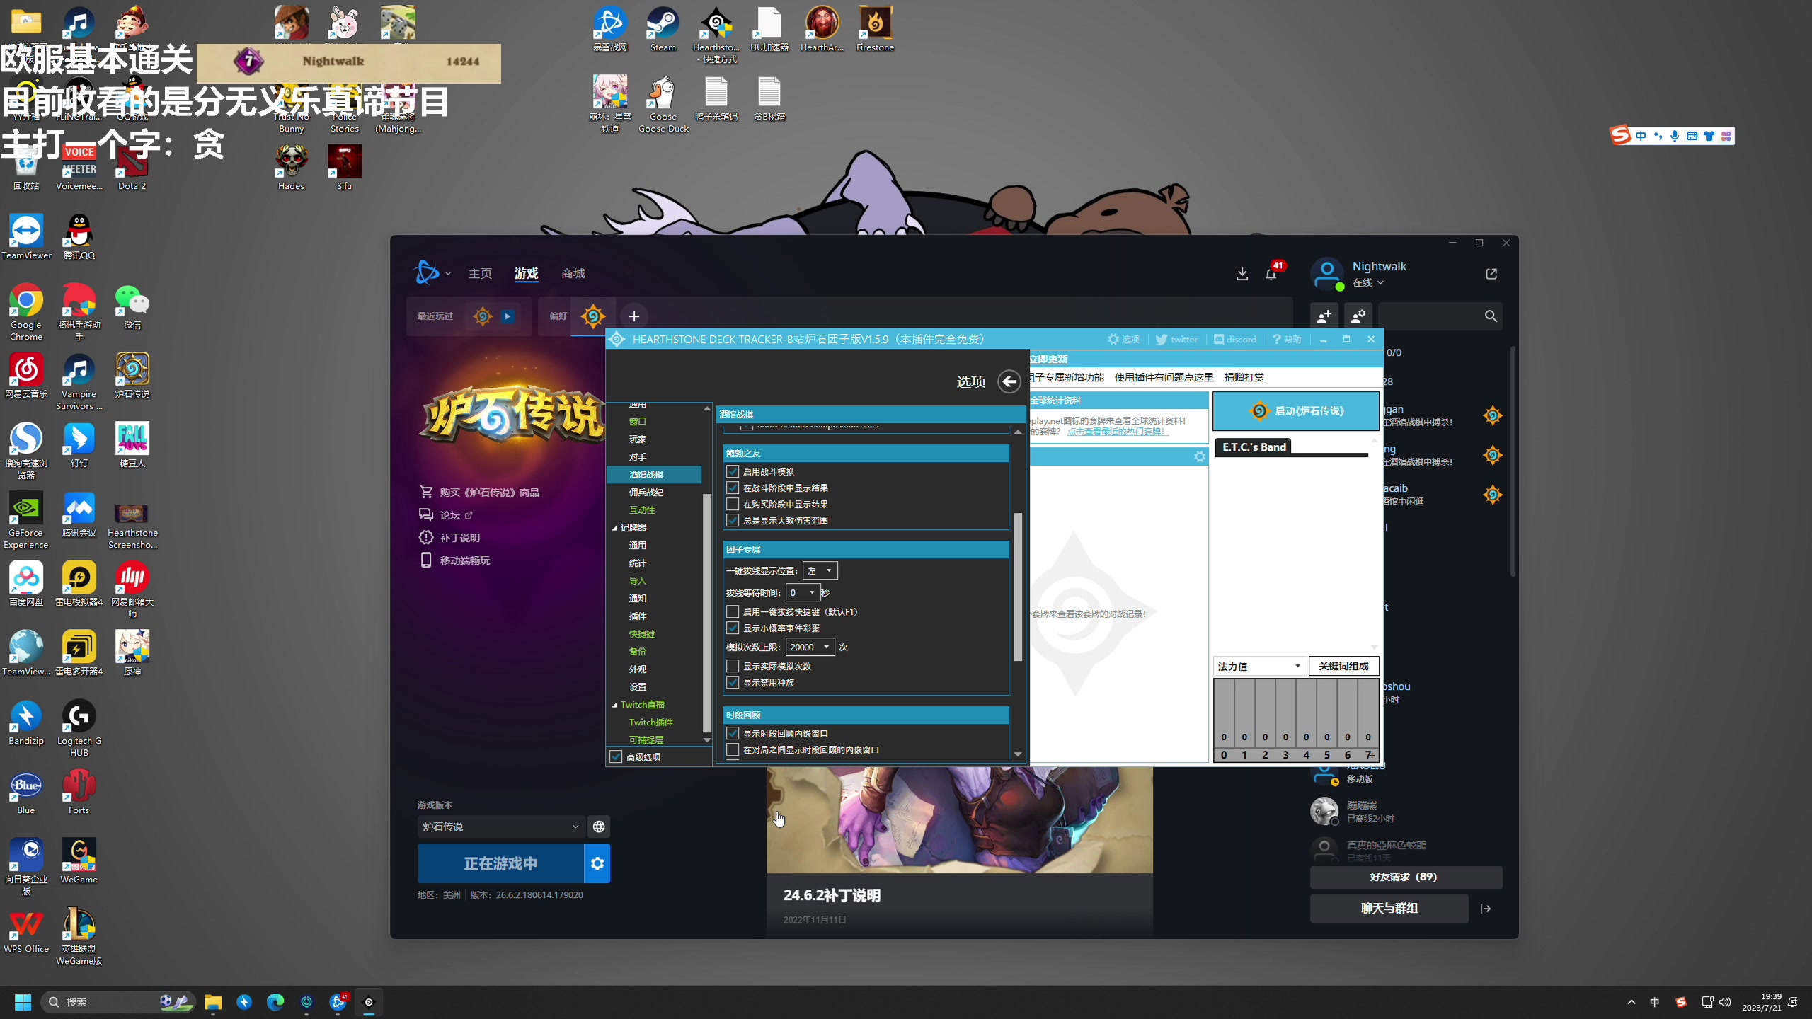The width and height of the screenshot is (1812, 1019).
Task: Click the friends search field
Action: [1430, 316]
